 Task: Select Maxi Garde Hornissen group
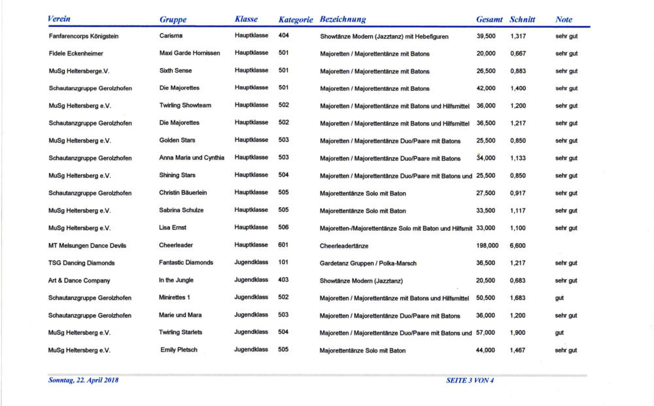190,53
